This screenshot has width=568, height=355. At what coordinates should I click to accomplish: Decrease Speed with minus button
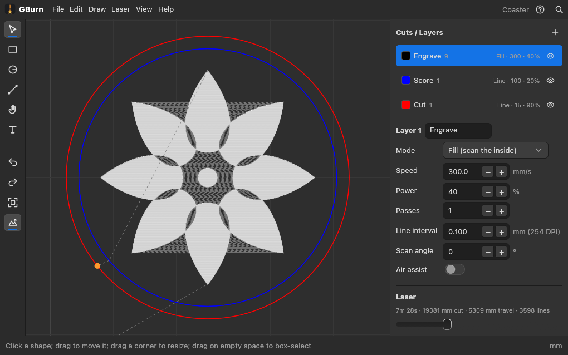[488, 172]
